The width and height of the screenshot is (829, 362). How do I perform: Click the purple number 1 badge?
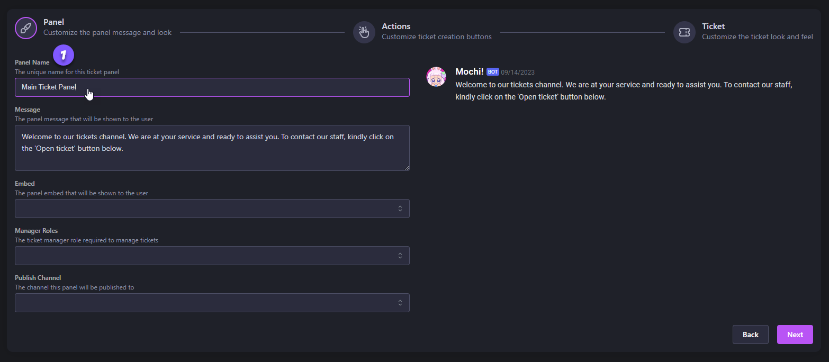pyautogui.click(x=64, y=55)
